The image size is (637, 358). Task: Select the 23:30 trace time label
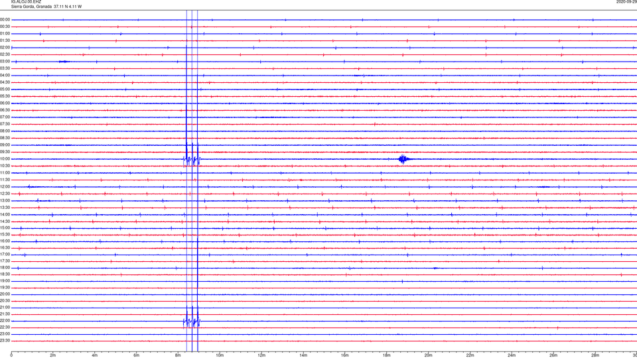[5, 341]
